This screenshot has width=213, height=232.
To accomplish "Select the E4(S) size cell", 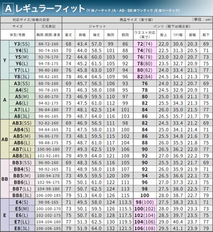I will (x=22, y=202).
